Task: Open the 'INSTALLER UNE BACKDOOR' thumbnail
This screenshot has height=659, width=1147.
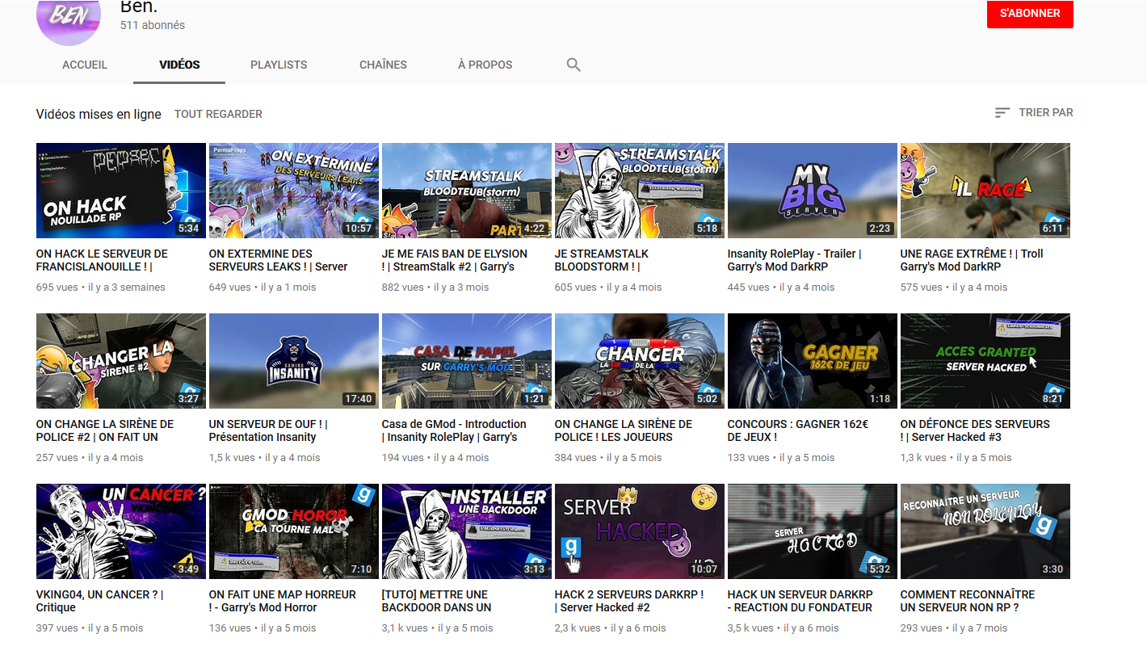Action: [x=467, y=531]
